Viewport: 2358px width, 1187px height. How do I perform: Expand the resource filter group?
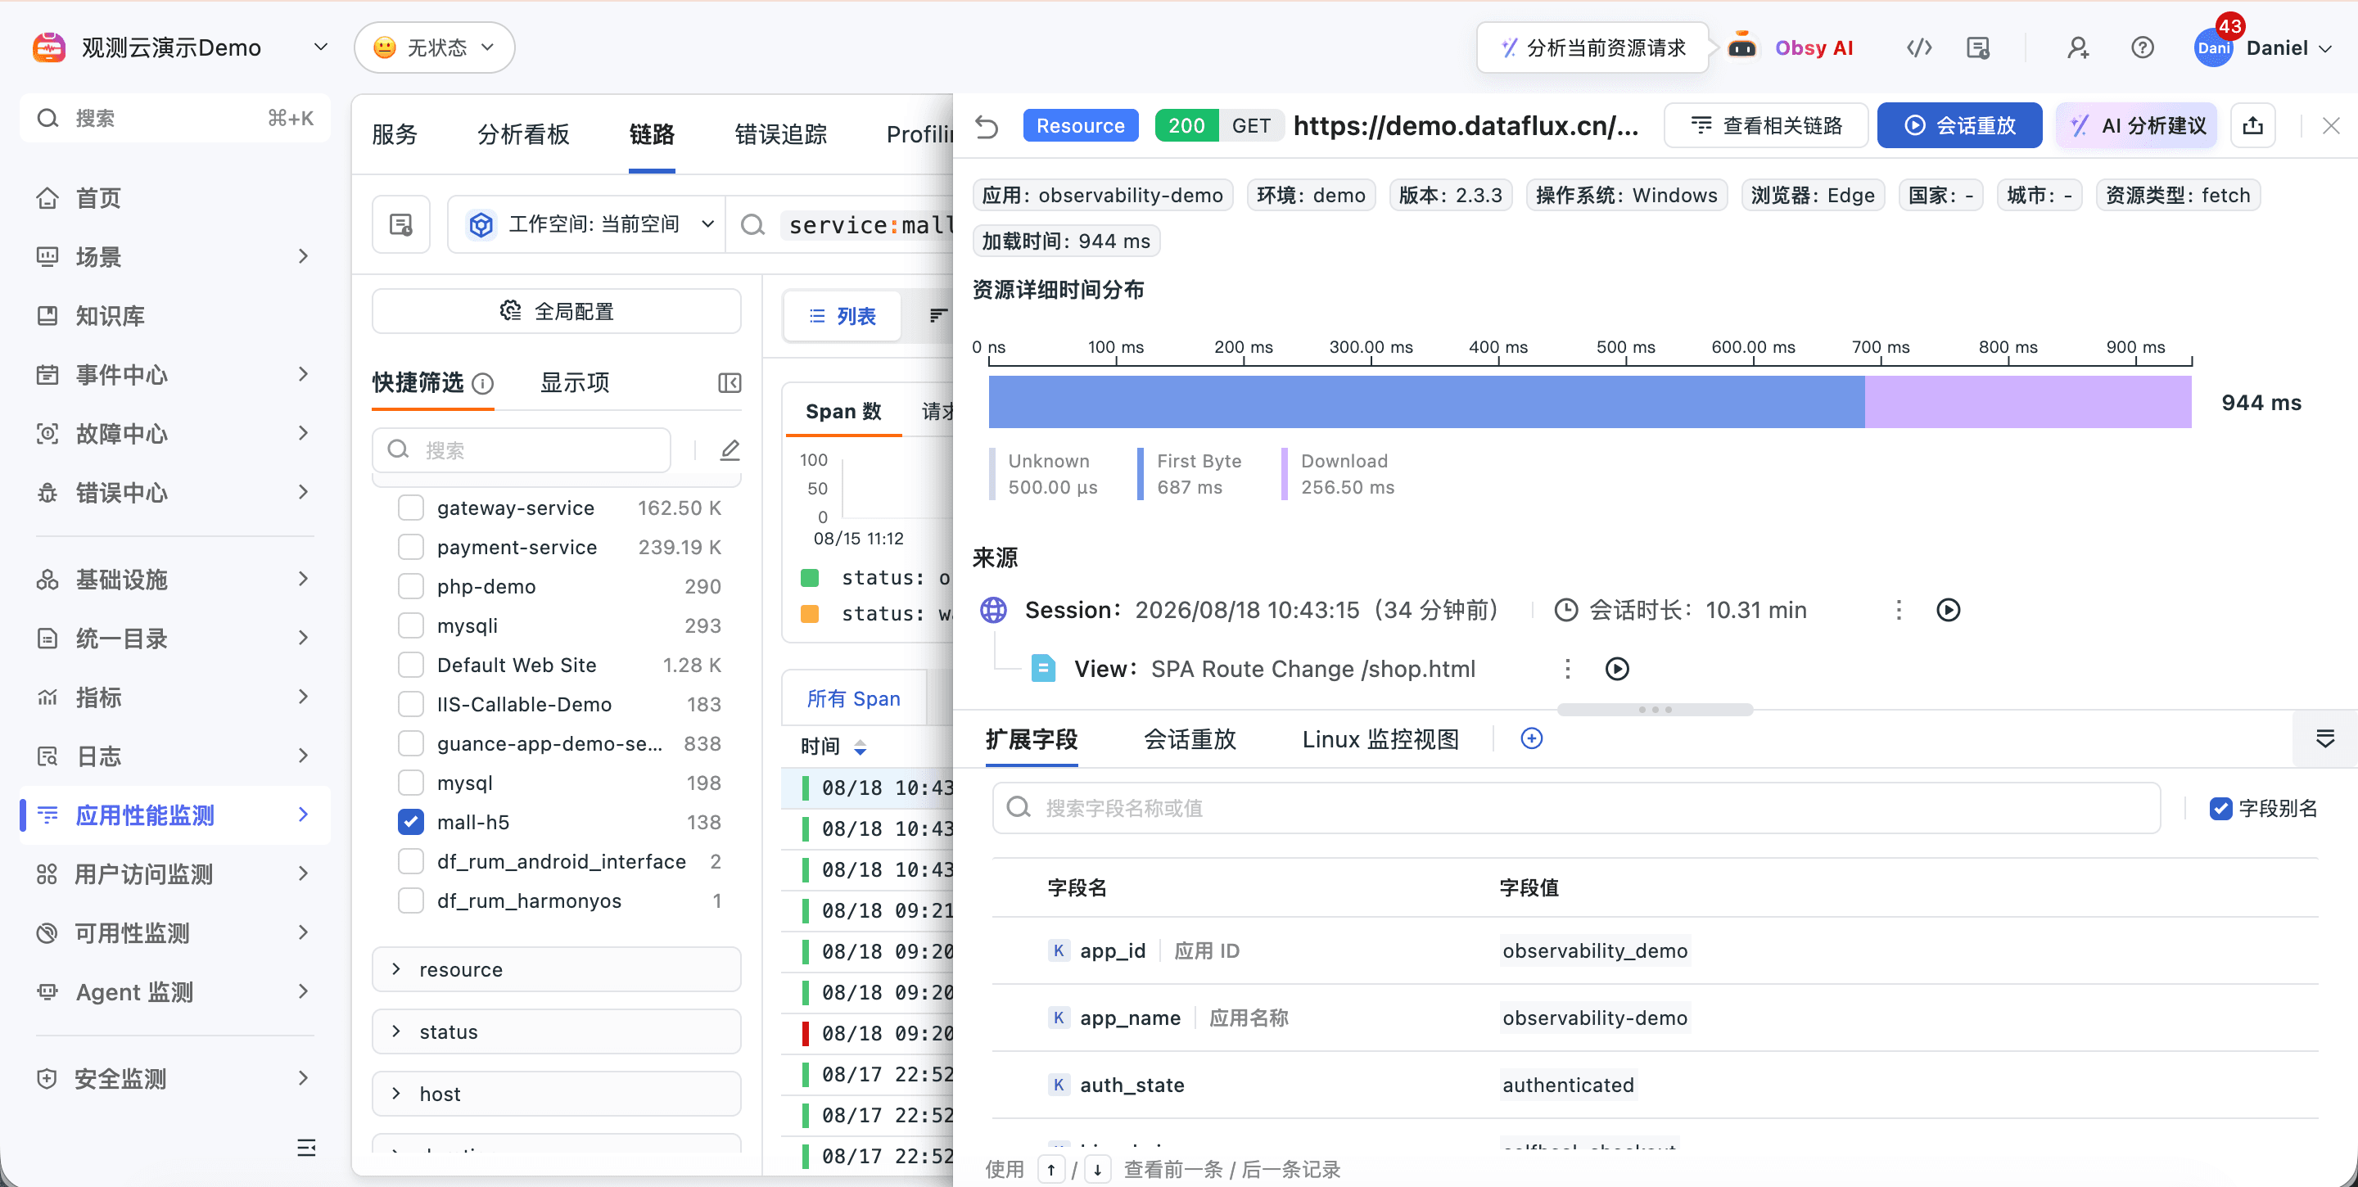tap(557, 969)
